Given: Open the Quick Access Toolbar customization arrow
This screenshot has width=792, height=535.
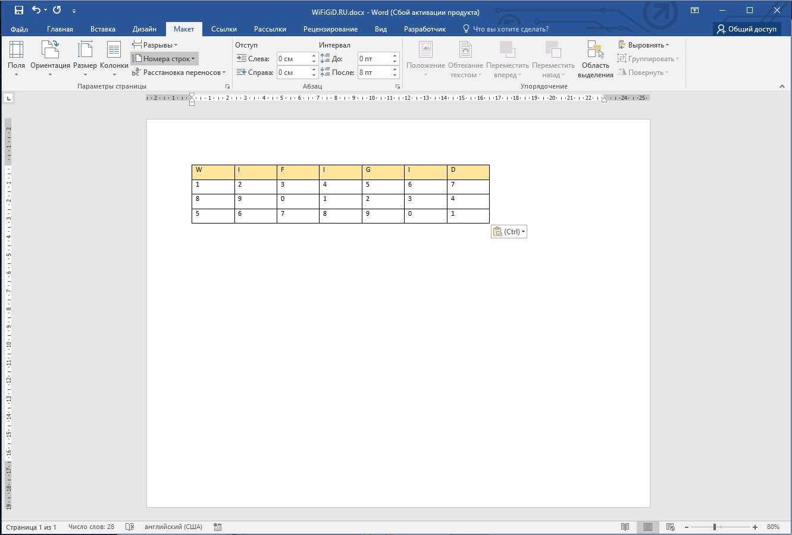Looking at the screenshot, I should [x=74, y=11].
